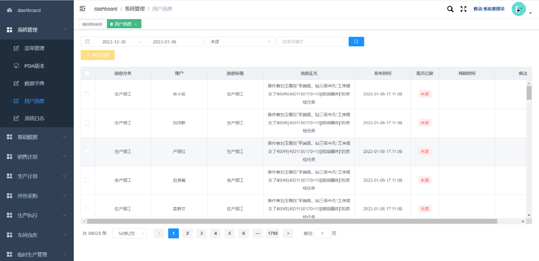539x261 pixels.
Task: Select the PDA版本 sidebar icon
Action: tap(15, 66)
